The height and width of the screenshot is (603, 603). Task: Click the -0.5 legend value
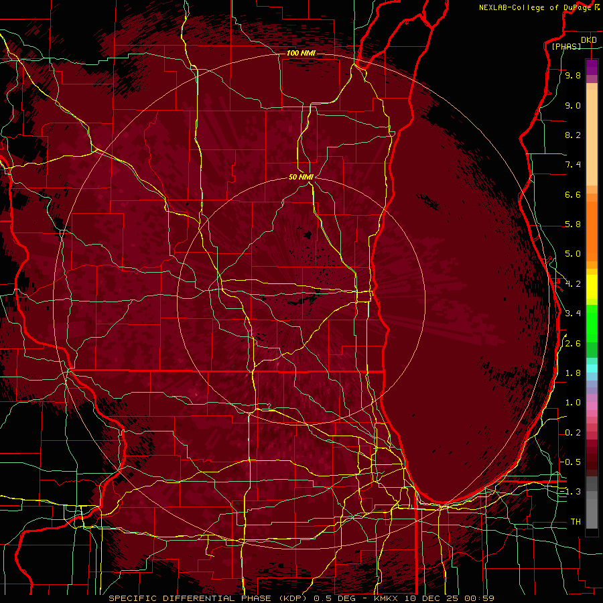pos(570,462)
